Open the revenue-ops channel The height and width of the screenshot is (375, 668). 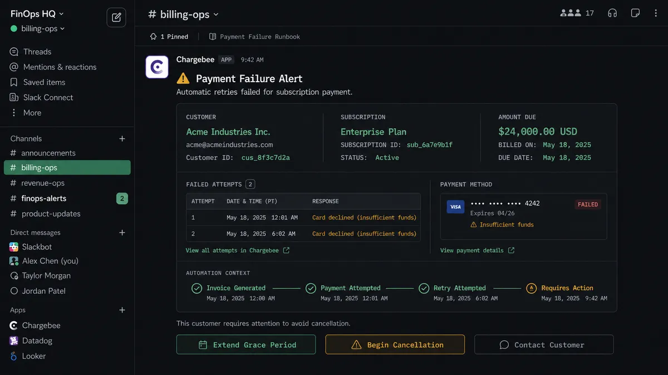click(43, 183)
